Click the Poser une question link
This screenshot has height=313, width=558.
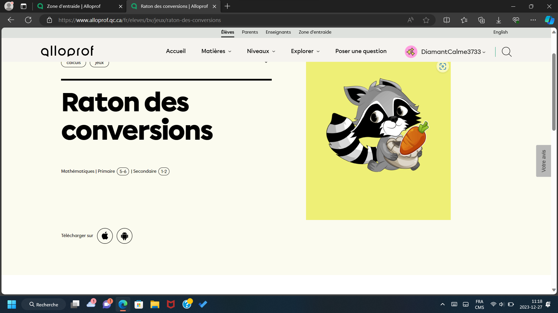pyautogui.click(x=361, y=51)
